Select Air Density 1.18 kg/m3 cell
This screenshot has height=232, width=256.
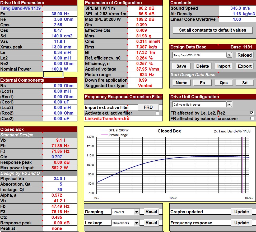pos(237,14)
